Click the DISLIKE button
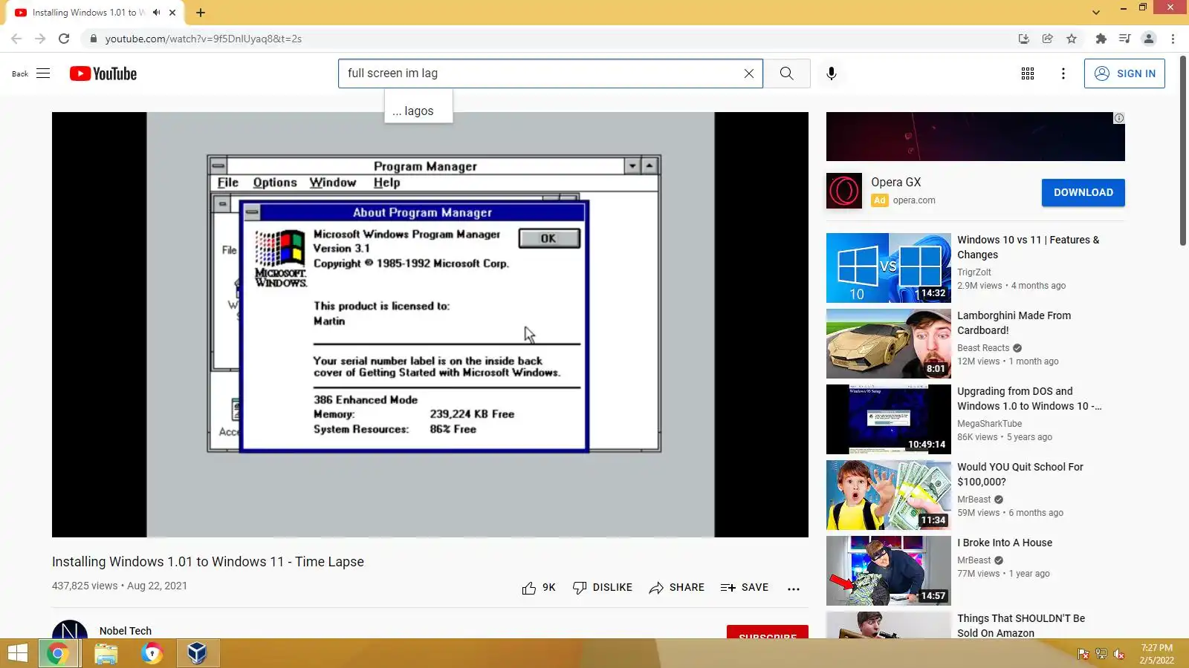 [x=603, y=588]
